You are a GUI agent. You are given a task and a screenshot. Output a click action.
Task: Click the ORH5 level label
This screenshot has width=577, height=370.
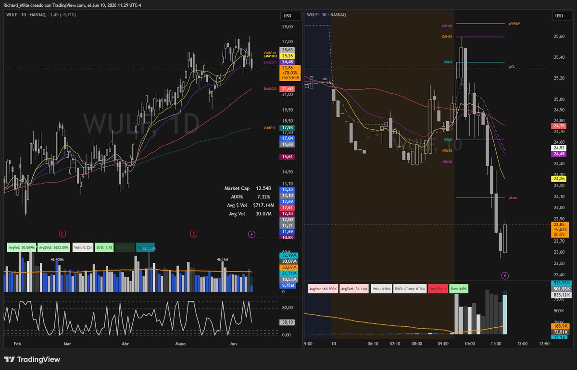click(x=448, y=62)
